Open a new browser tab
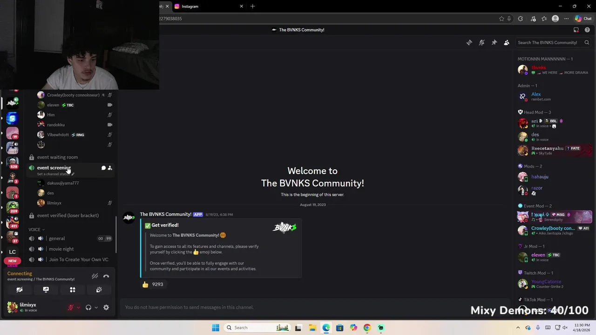 point(252,7)
